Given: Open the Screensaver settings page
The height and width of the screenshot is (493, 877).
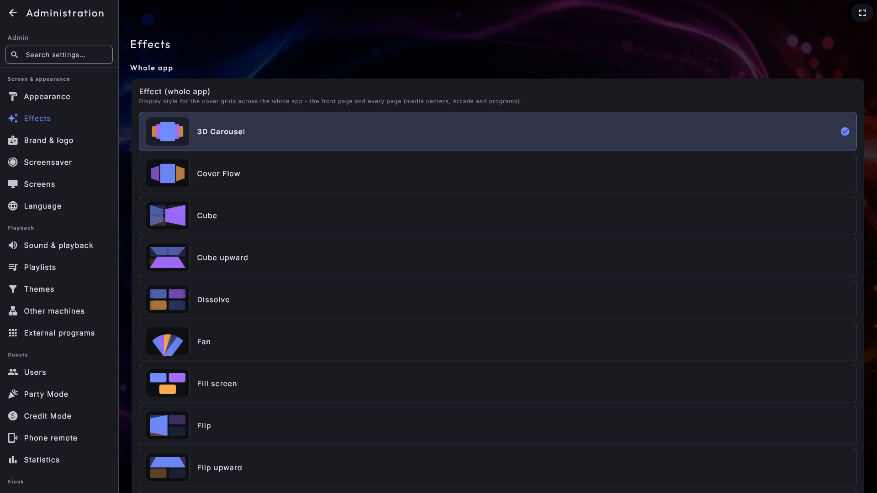Looking at the screenshot, I should 59,162.
